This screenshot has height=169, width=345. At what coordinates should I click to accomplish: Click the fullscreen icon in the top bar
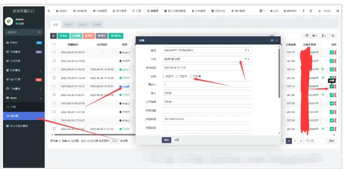[x=311, y=11]
